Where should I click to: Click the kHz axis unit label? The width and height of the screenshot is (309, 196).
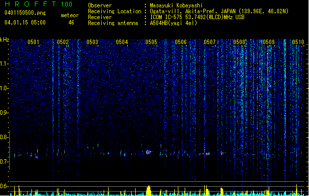click(x=4, y=40)
